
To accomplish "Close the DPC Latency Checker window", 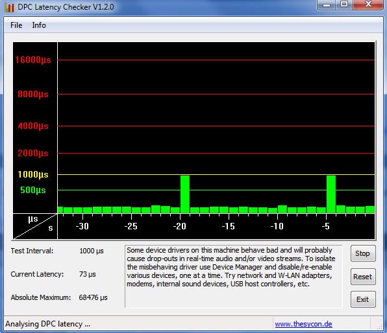I will [368, 5].
